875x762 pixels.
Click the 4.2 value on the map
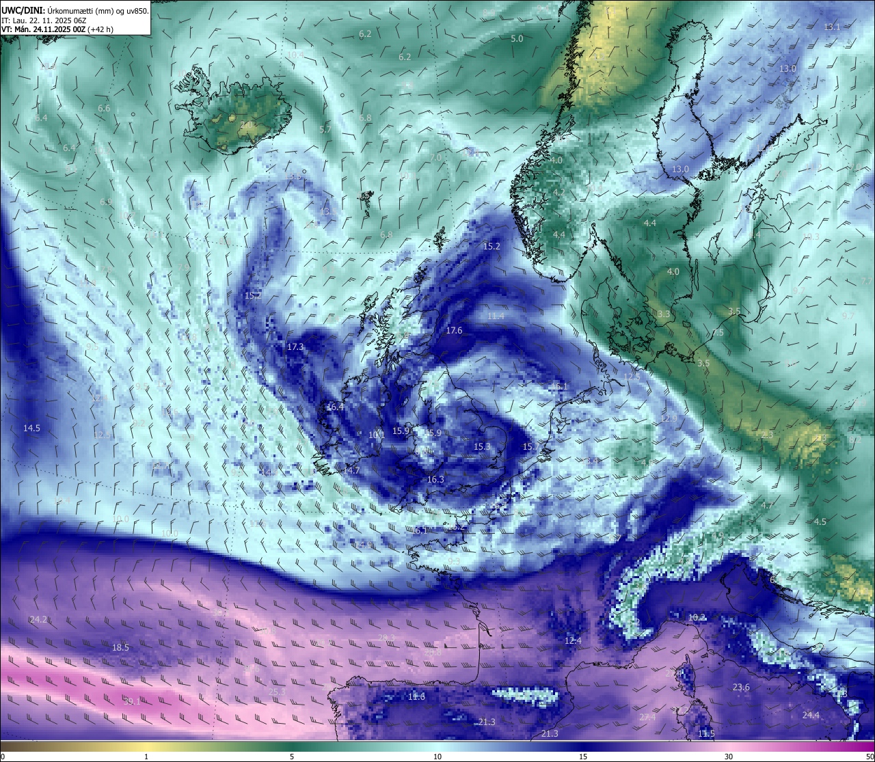coord(558,193)
